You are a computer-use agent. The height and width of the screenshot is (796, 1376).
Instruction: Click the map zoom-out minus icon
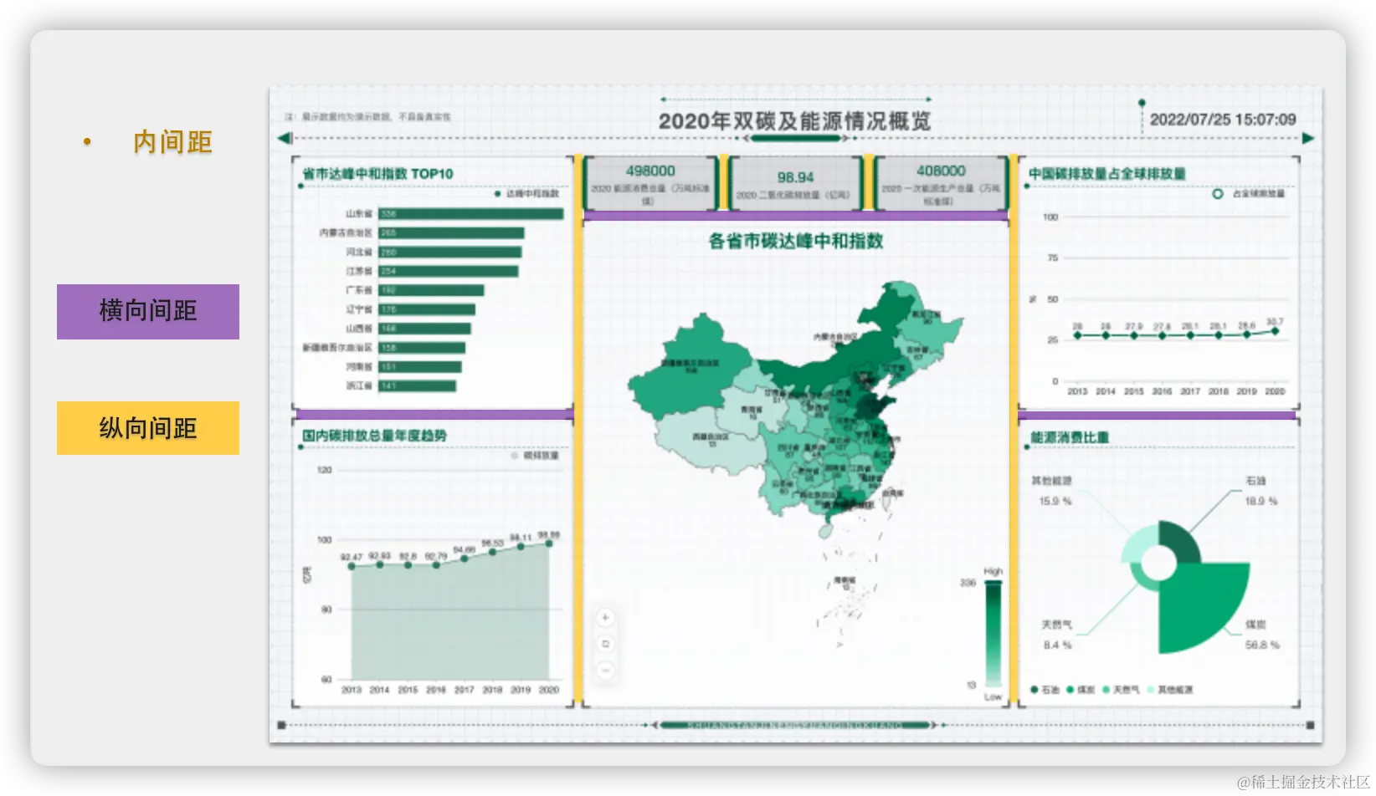point(605,671)
